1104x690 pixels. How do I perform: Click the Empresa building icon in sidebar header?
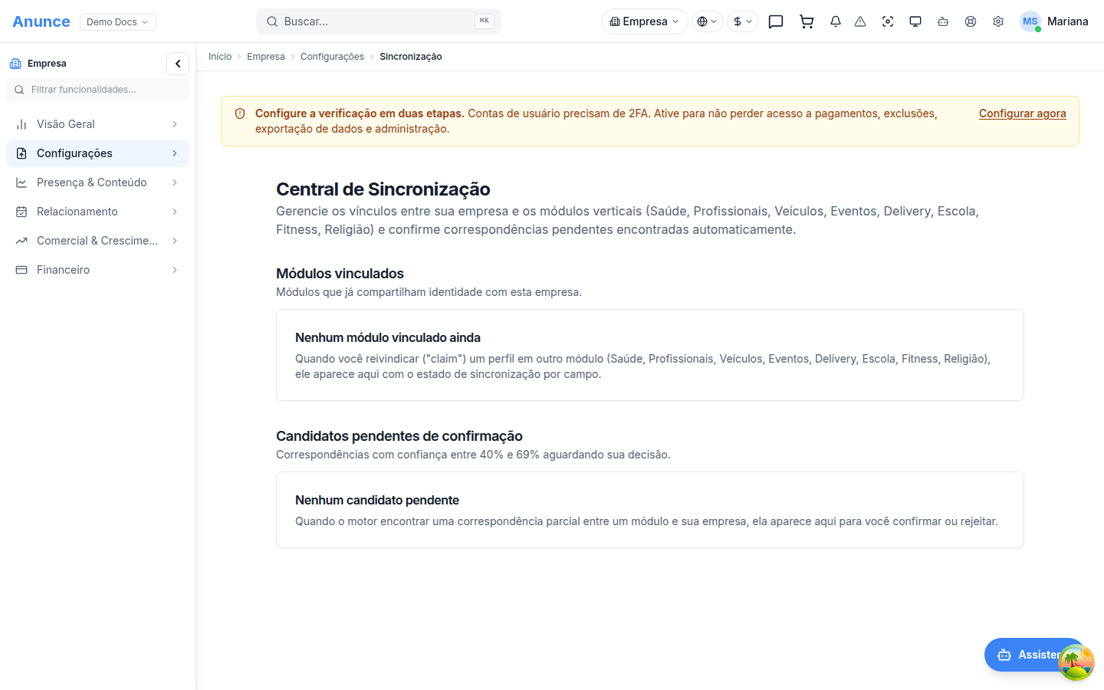pyautogui.click(x=15, y=64)
